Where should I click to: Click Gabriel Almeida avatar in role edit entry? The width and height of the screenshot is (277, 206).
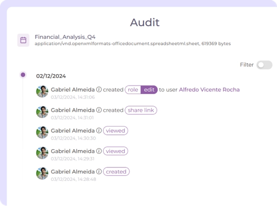click(42, 92)
